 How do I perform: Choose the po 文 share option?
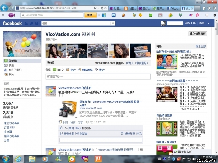[59, 70]
